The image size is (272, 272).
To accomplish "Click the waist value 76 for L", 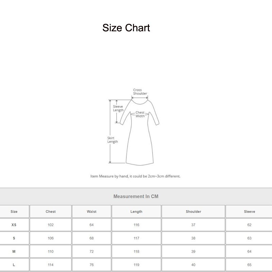I will 91,265.
